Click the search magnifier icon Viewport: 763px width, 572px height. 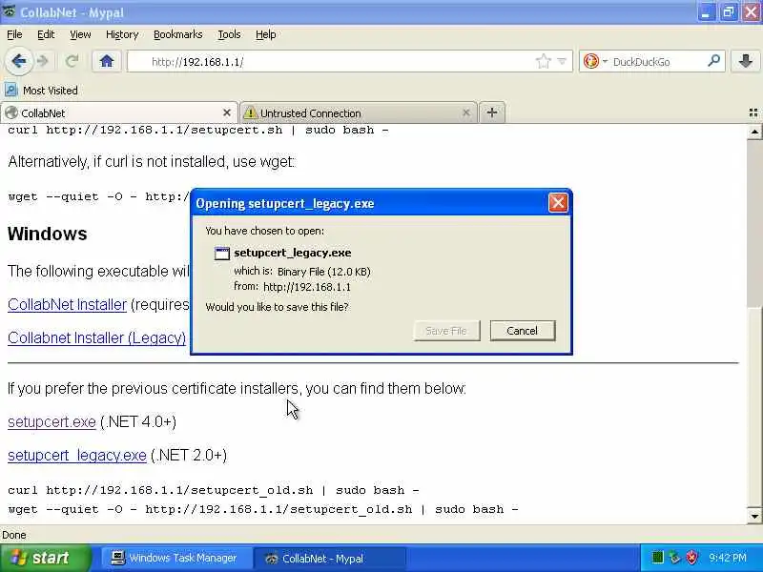713,61
